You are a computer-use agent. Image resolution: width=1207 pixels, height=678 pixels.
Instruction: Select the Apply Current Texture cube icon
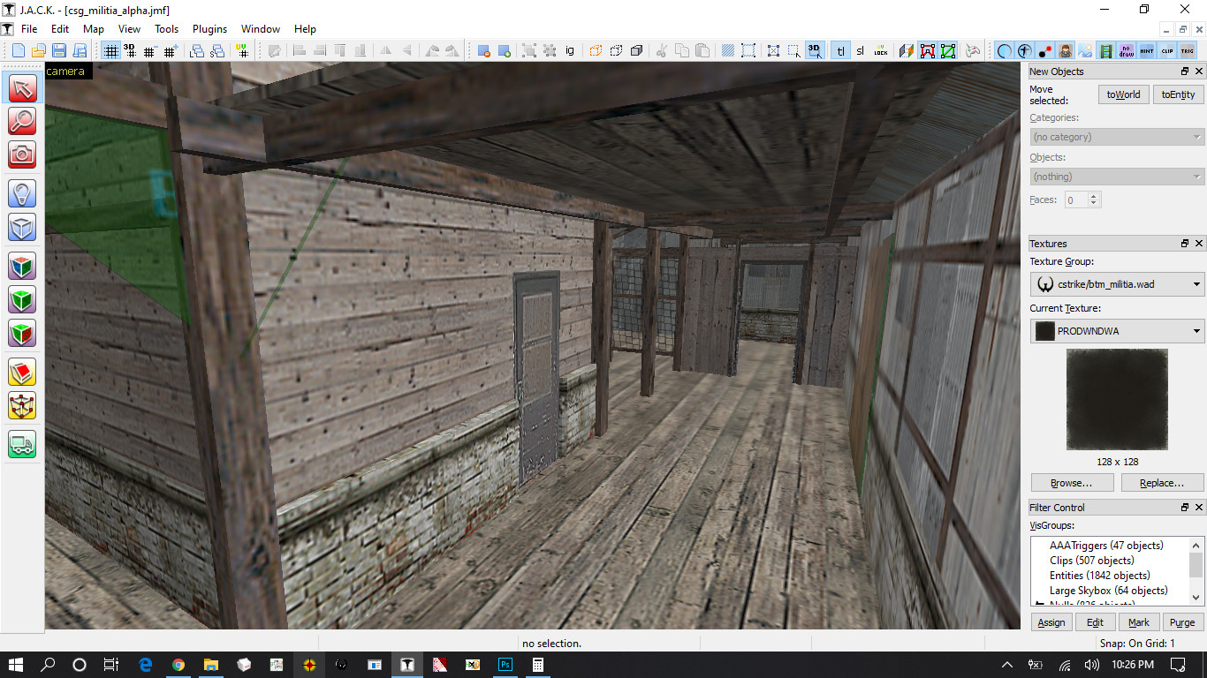(x=22, y=299)
